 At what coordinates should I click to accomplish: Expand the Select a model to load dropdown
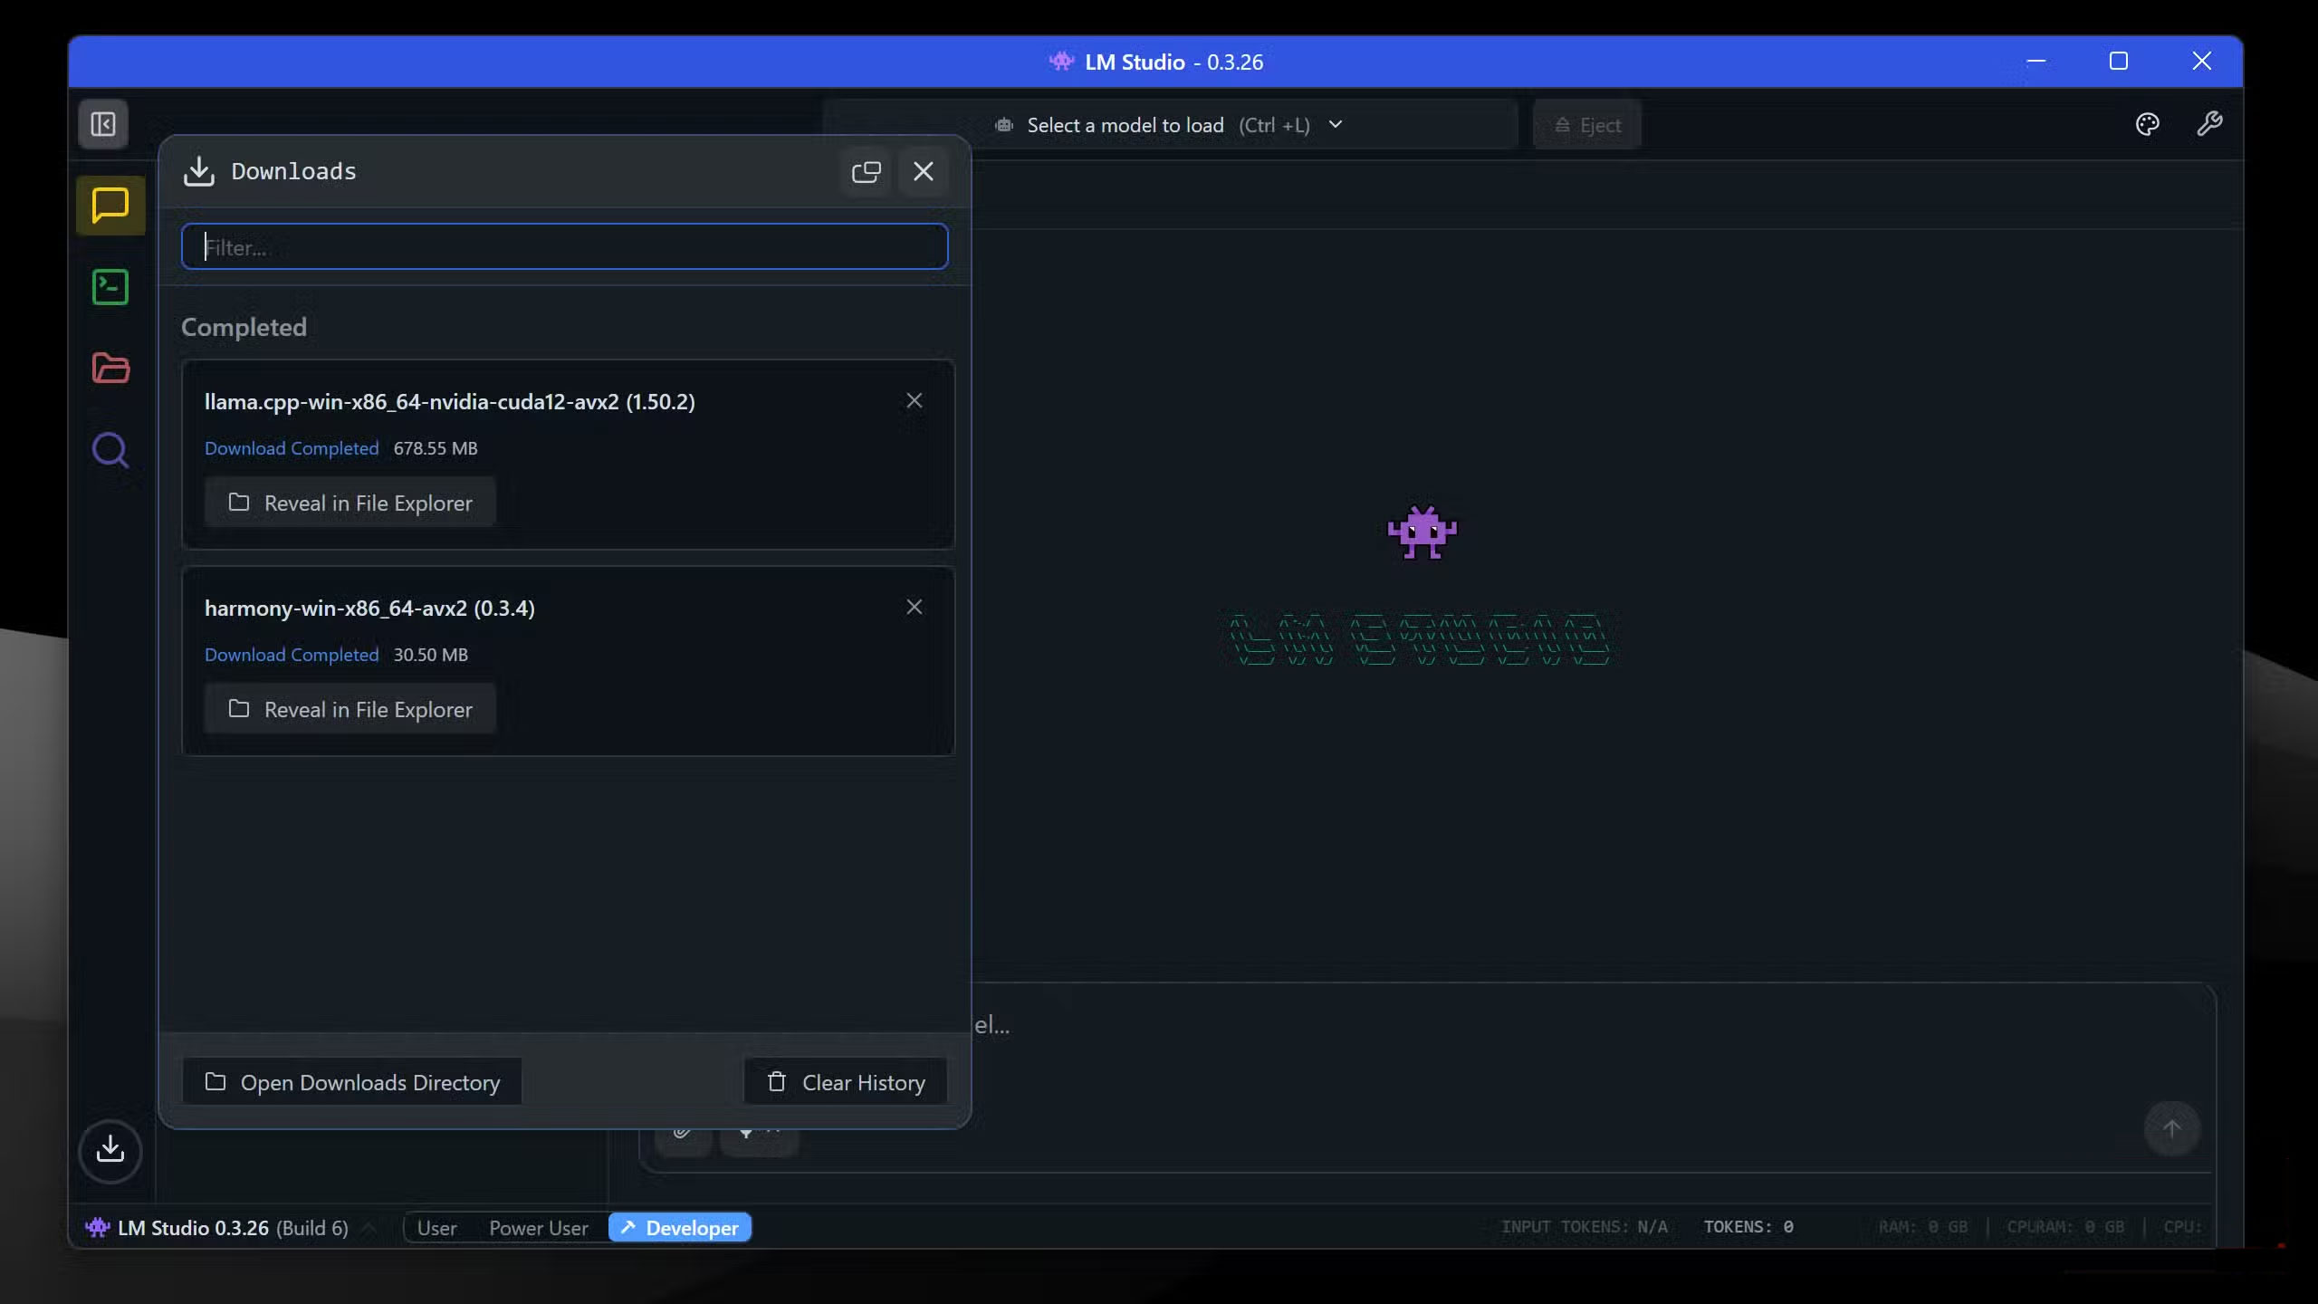[1336, 124]
